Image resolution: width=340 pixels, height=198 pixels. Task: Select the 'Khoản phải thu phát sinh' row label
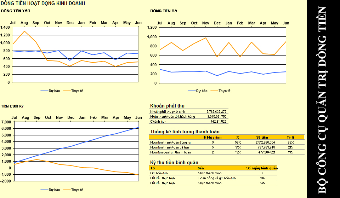[168, 112]
